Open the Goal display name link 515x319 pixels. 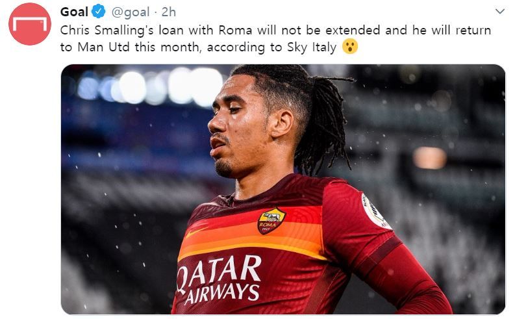tap(74, 12)
